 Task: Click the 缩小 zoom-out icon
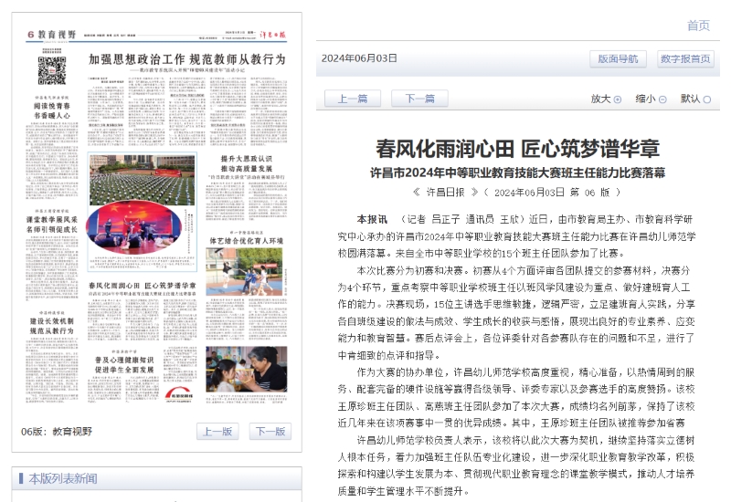pyautogui.click(x=662, y=99)
